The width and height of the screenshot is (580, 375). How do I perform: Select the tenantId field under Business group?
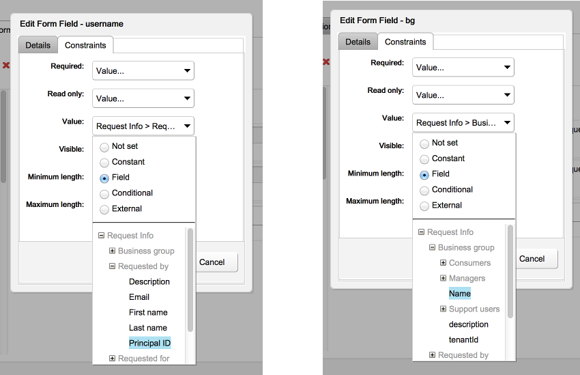coord(463,339)
